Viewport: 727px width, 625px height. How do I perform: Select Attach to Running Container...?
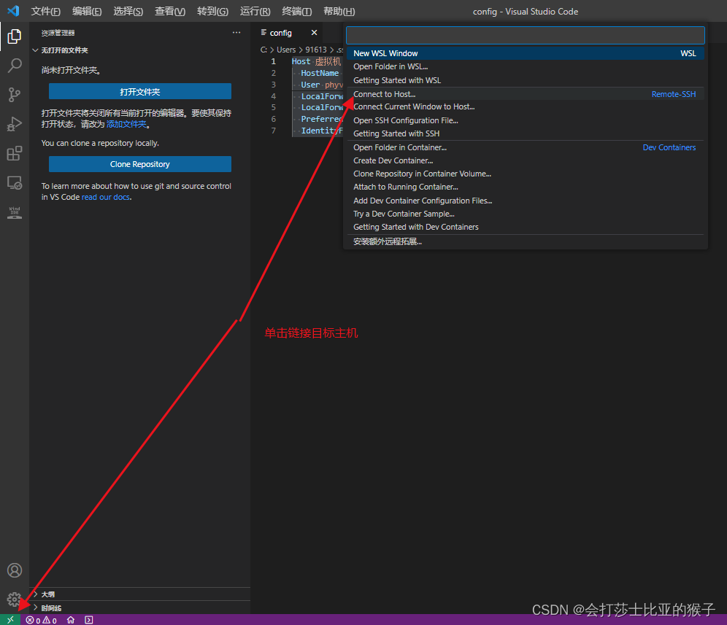point(526,187)
